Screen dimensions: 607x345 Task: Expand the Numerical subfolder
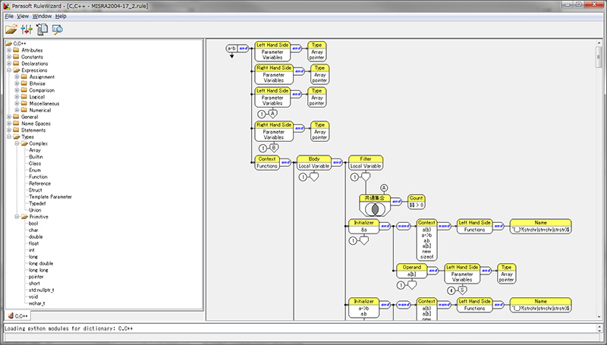click(17, 110)
